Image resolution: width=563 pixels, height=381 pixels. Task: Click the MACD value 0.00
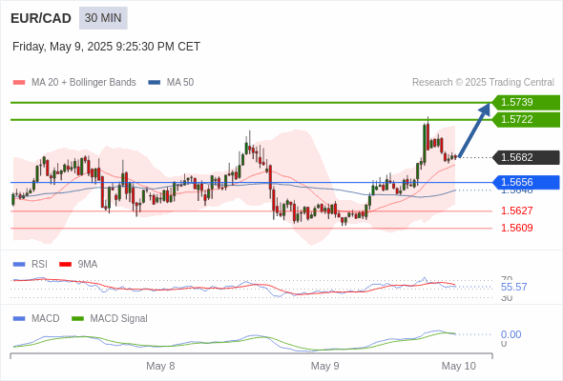pyautogui.click(x=511, y=334)
